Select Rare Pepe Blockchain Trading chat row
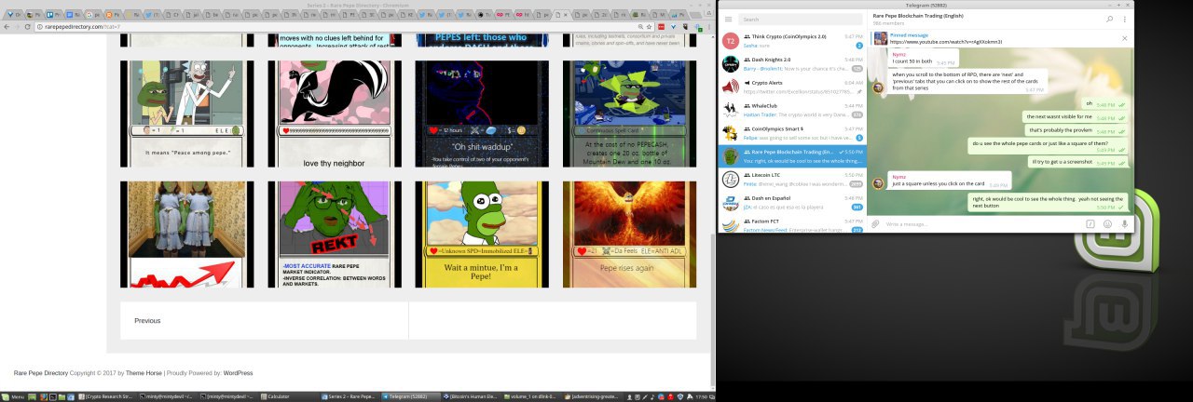This screenshot has width=1193, height=402. [x=791, y=156]
